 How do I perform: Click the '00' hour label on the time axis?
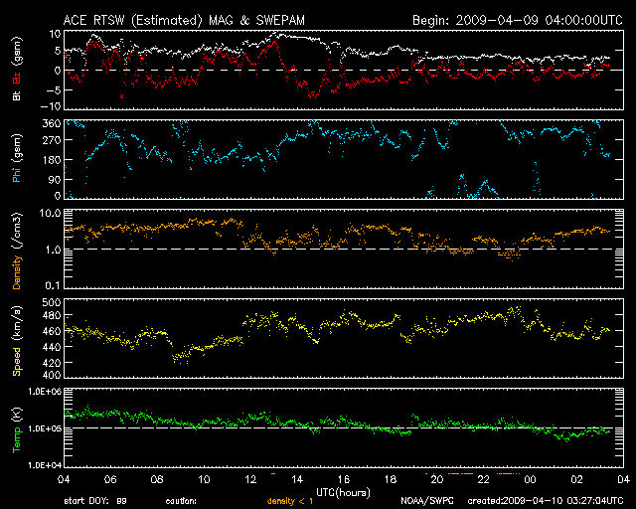click(x=530, y=479)
